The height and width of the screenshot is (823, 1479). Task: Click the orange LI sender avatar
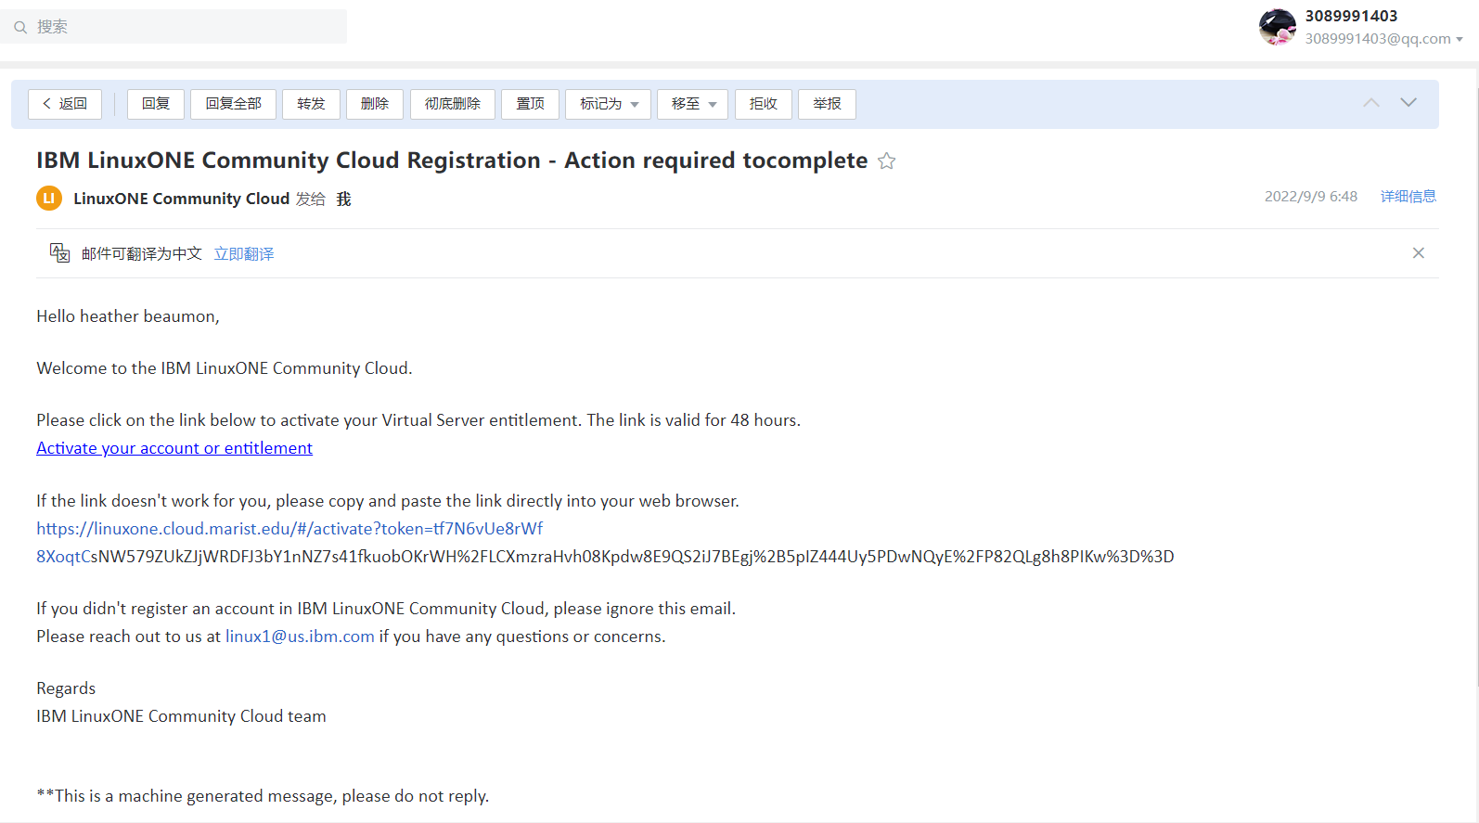[x=49, y=198]
